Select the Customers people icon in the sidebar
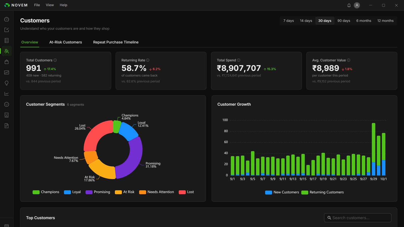Viewport: 404px width, 227px height. [x=7, y=51]
